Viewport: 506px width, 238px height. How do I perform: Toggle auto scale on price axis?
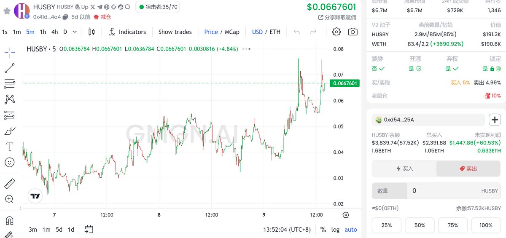[350, 230]
